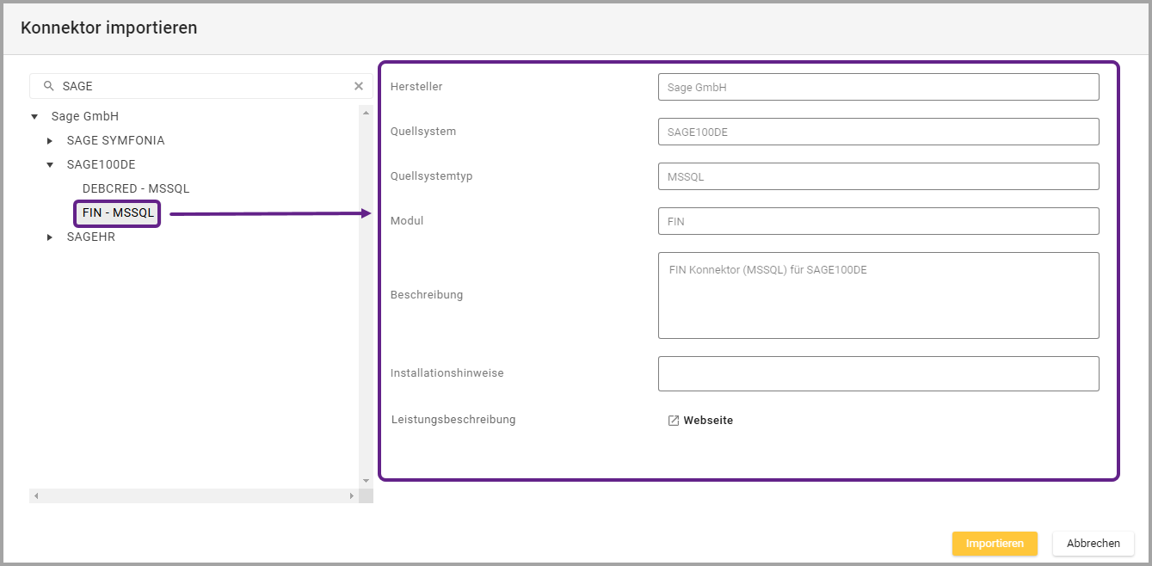Expand the SAGEHR node
1152x566 pixels.
[x=50, y=237]
